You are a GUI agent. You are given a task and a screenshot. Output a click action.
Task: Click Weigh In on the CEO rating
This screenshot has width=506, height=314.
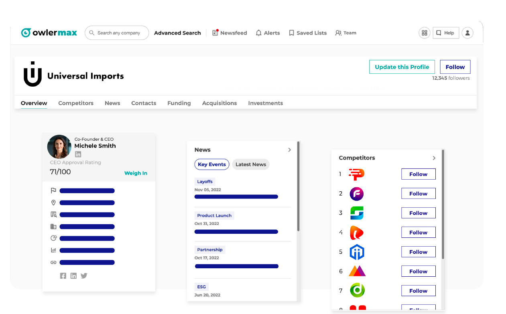coord(136,173)
